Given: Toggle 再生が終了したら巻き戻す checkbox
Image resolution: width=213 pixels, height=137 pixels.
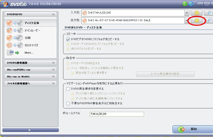Looking at the screenshot, I should click(x=73, y=73).
